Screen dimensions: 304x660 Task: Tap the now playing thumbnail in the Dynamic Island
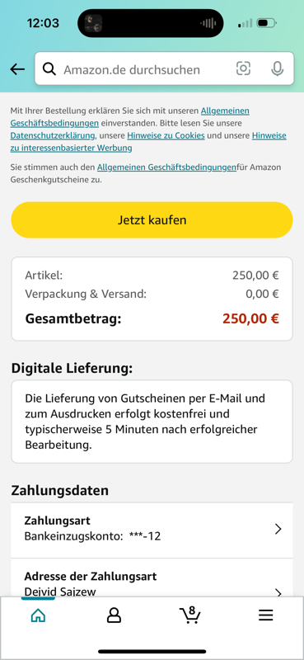[93, 23]
